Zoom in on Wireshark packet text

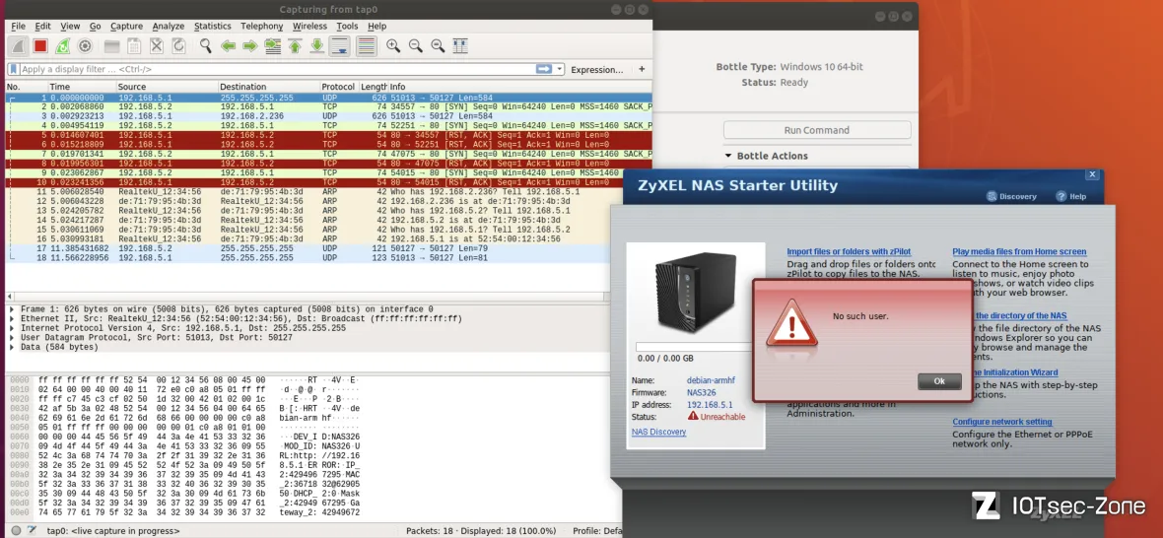click(393, 46)
